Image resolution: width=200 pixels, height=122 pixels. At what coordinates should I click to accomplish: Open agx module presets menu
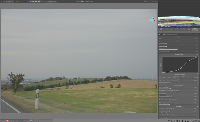(x=198, y=34)
